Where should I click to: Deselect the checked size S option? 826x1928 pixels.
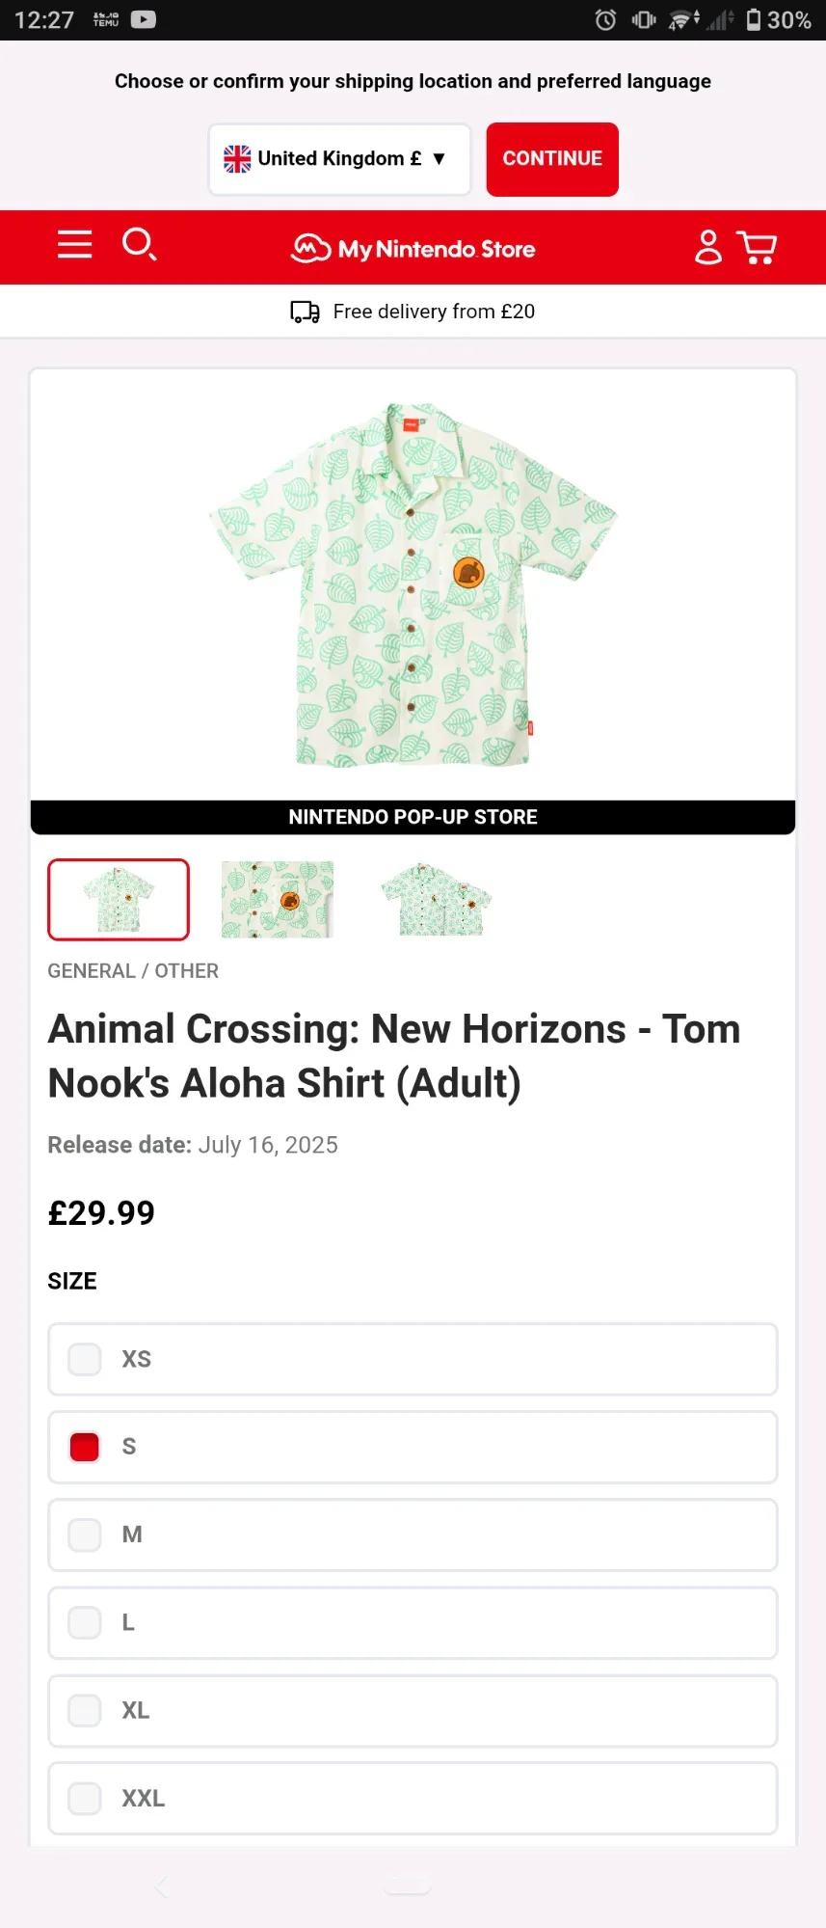tap(85, 1447)
